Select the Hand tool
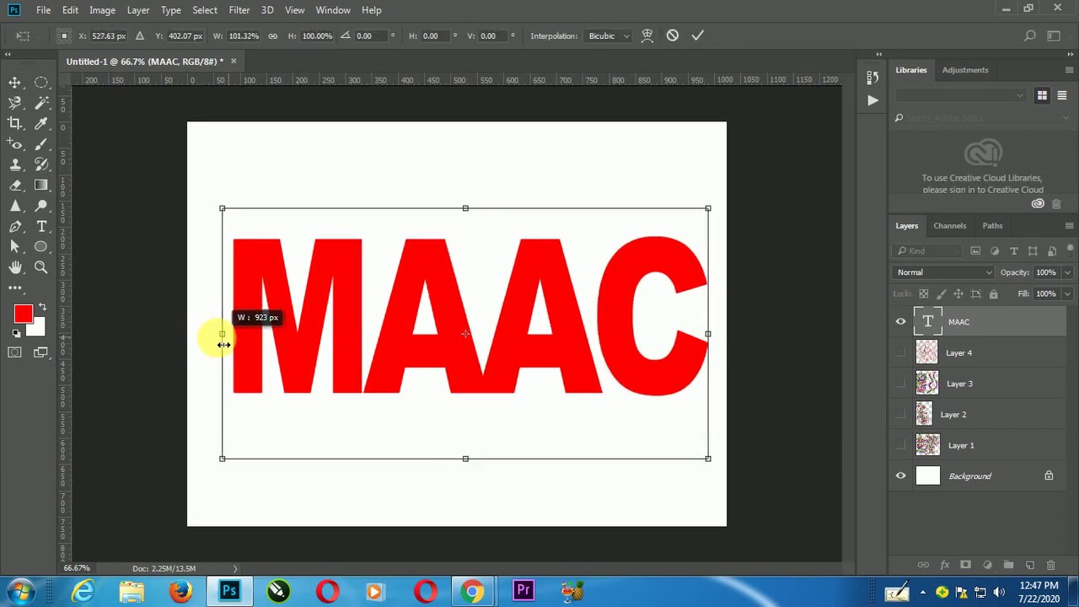The width and height of the screenshot is (1079, 607). pos(15,267)
